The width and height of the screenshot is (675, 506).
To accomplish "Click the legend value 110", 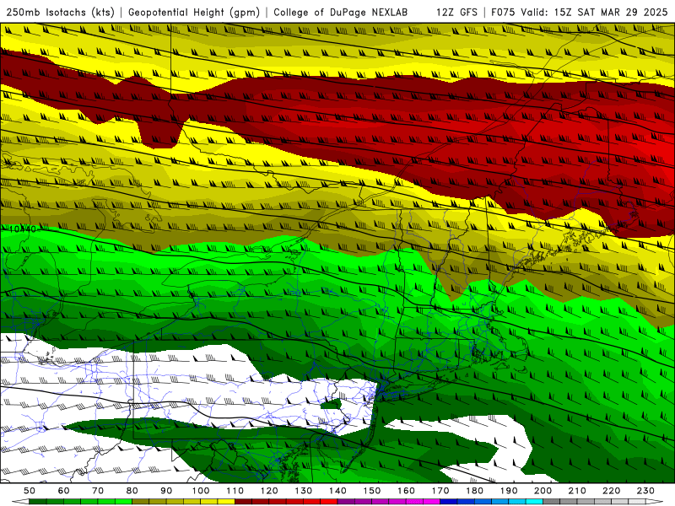I will 235,491.
